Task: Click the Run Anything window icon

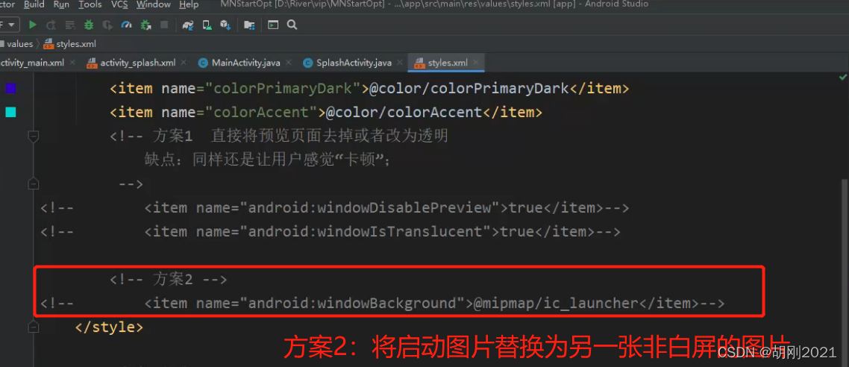Action: tap(274, 25)
